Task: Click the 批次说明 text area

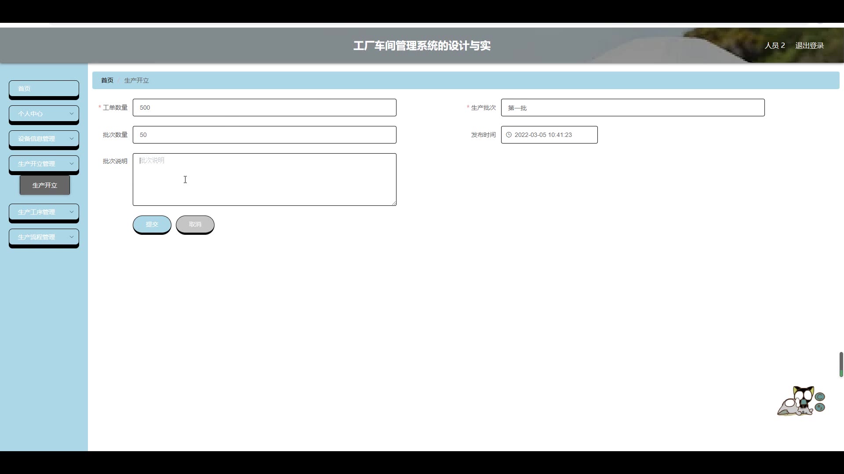Action: pyautogui.click(x=264, y=180)
